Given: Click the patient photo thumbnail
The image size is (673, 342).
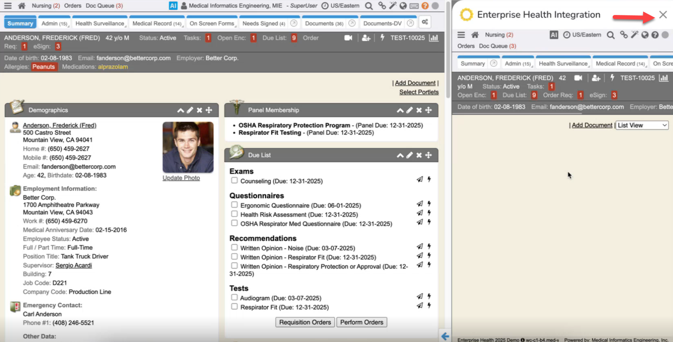Looking at the screenshot, I should click(x=188, y=147).
